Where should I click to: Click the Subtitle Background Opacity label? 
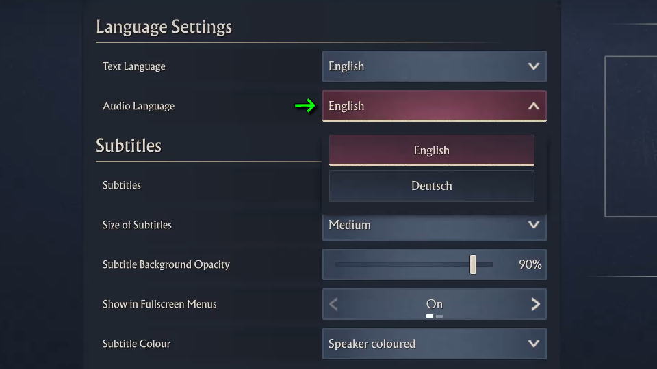166,265
